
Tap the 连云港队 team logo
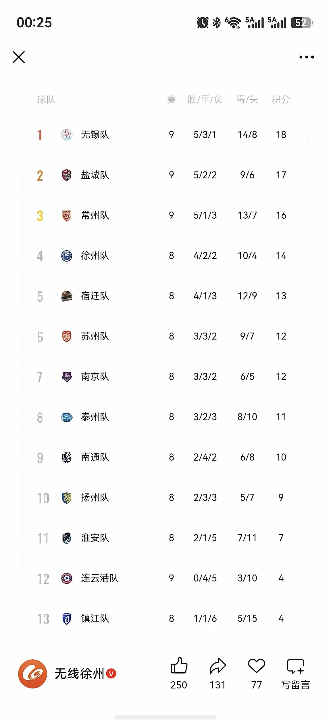pyautogui.click(x=67, y=578)
